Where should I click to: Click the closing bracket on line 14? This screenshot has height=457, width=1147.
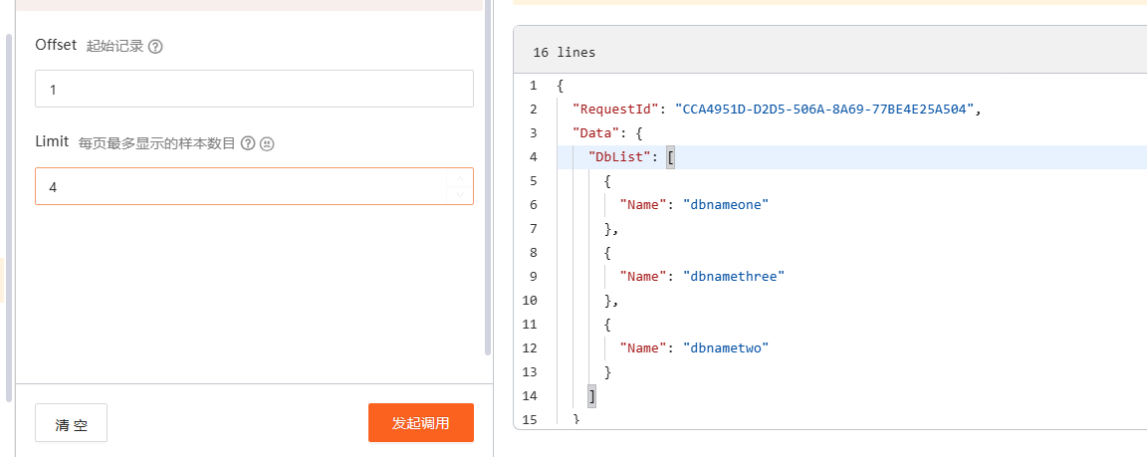coord(591,395)
